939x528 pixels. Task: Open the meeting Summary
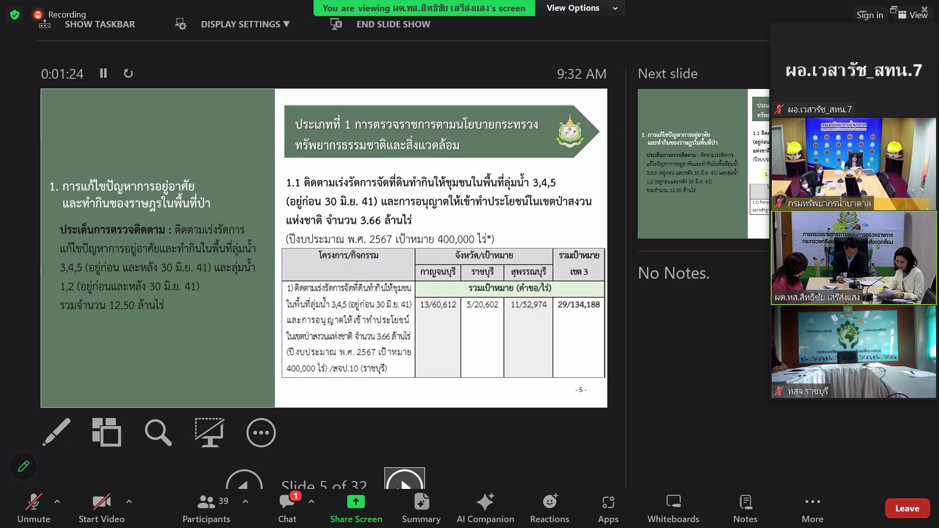point(421,508)
